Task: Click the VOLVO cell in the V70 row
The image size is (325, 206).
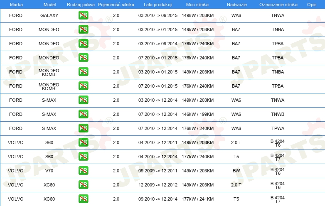Action: (x=15, y=171)
